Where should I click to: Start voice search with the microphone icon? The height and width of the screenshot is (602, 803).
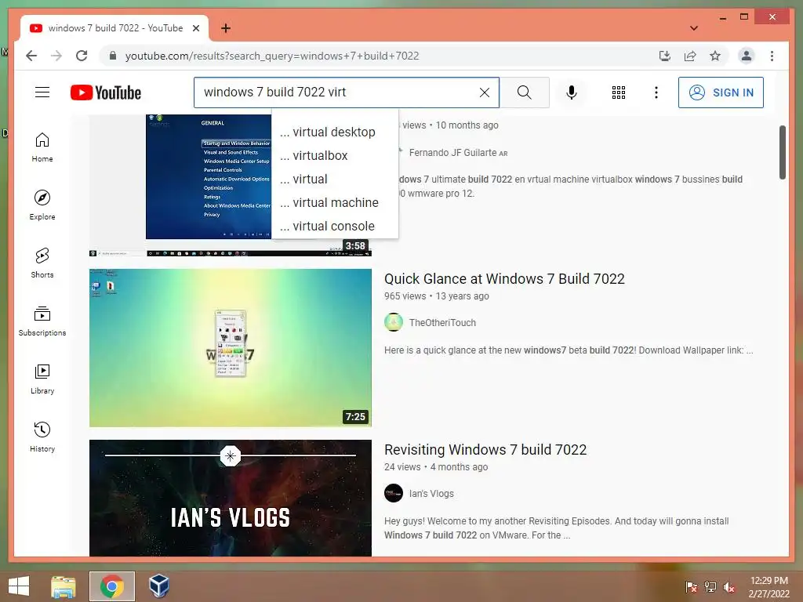[x=572, y=92]
